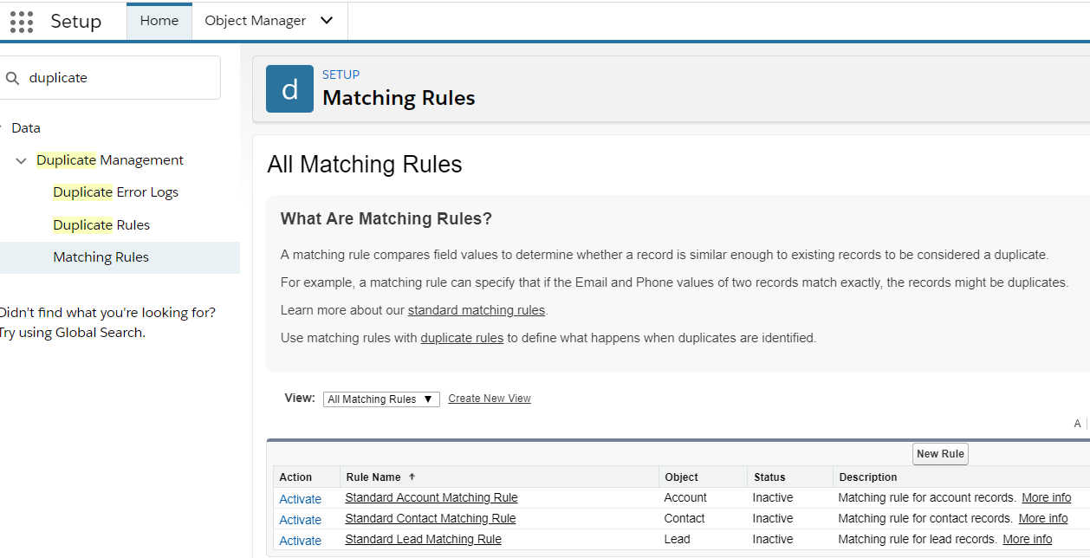Open the App Launcher grid icon

click(x=22, y=22)
